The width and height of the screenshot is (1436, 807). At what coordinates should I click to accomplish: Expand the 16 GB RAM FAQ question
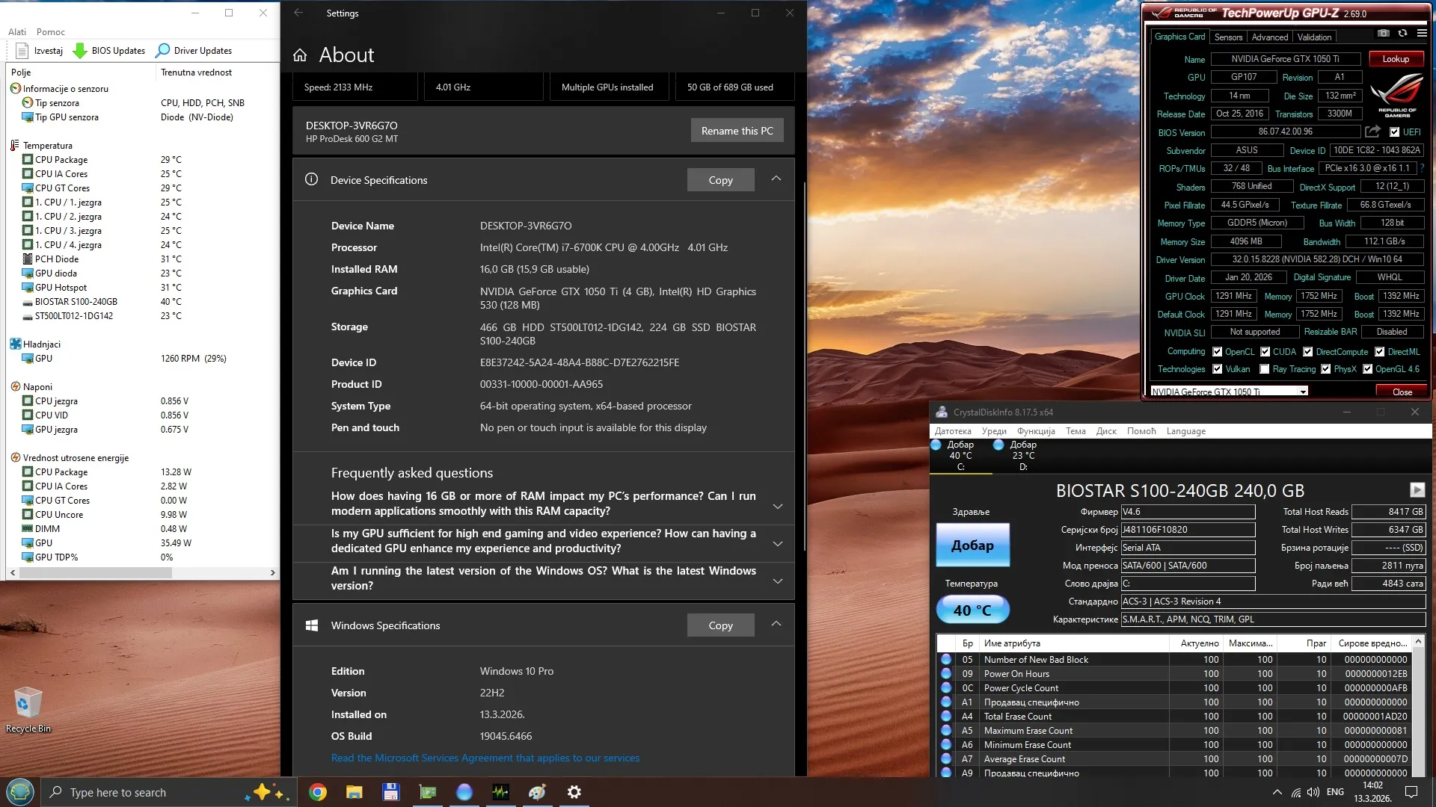[x=778, y=505]
